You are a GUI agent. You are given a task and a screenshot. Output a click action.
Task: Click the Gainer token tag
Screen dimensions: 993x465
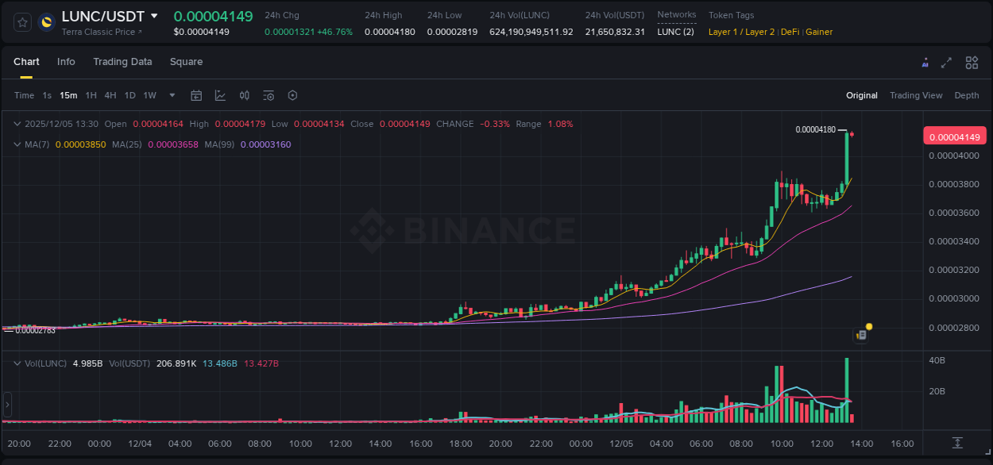point(819,32)
